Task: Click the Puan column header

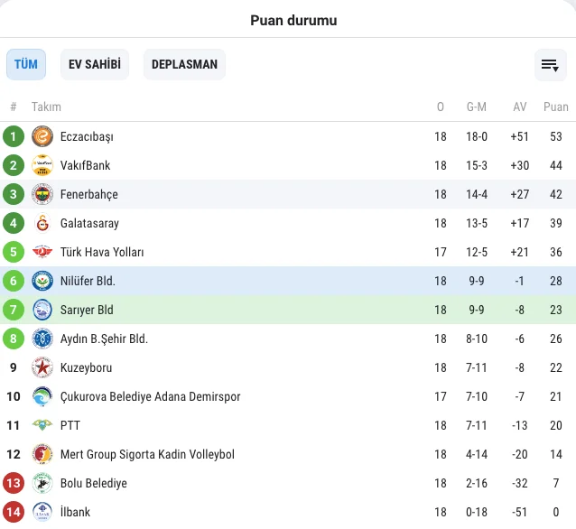Action: click(556, 107)
